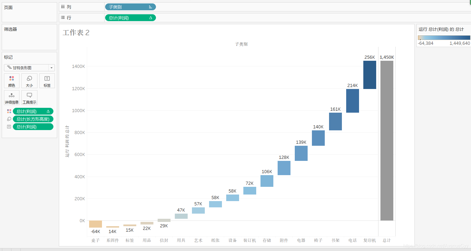Click the legend title 运行 总计(利润) 的 总计
Image resolution: width=471 pixels, height=251 pixels.
pyautogui.click(x=441, y=29)
